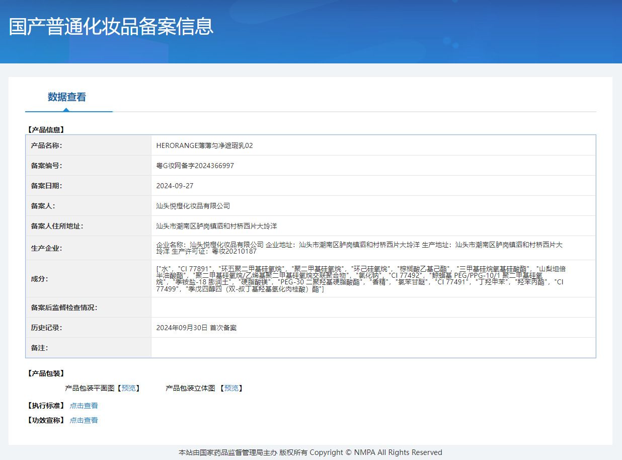622x460 pixels.
Task: Click the filing date 2024-09-27
Action: (x=175, y=186)
